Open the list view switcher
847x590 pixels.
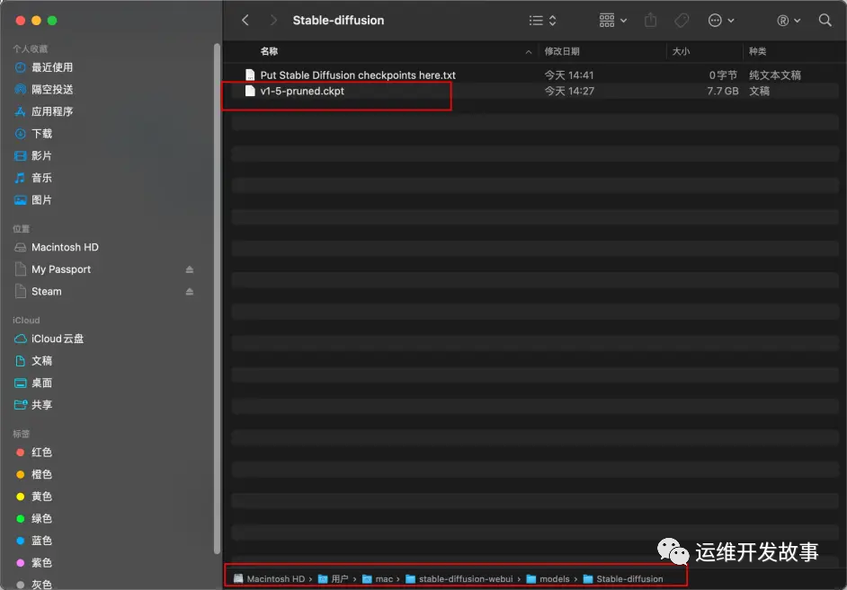pyautogui.click(x=543, y=21)
